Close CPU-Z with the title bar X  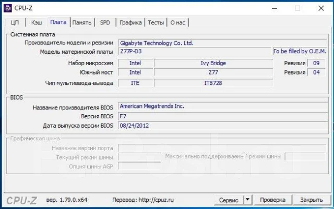321,8
